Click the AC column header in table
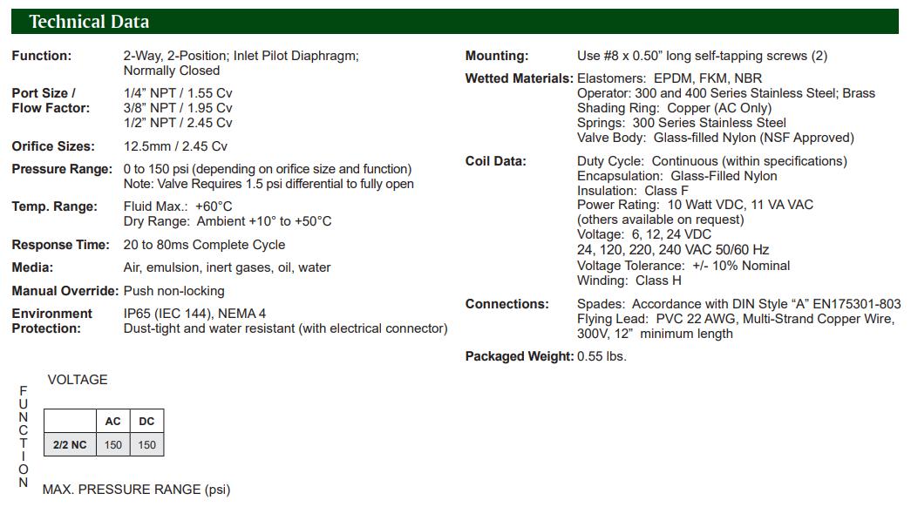This screenshot has height=507, width=911. (113, 422)
